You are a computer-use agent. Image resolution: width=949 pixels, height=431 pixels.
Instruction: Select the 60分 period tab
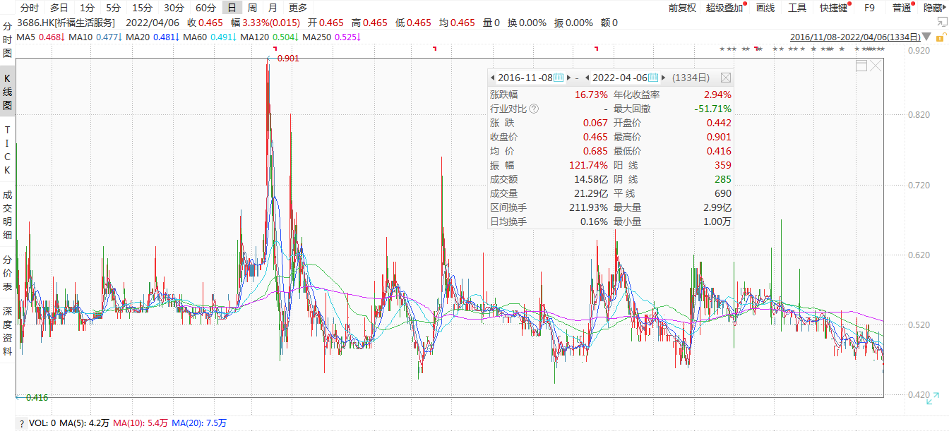pyautogui.click(x=205, y=8)
